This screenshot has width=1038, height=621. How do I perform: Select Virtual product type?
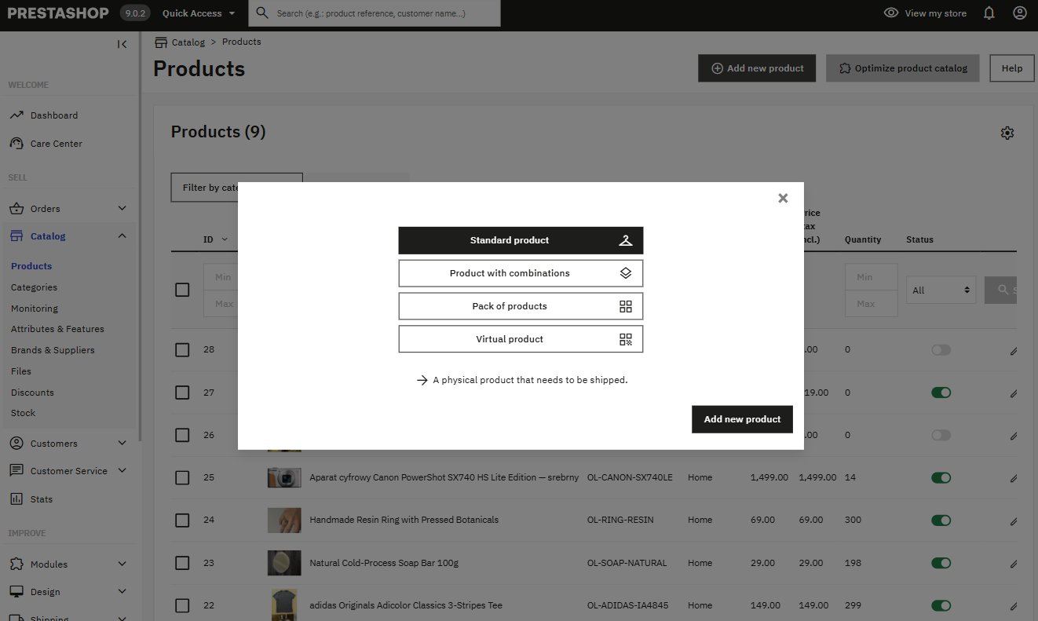point(521,339)
